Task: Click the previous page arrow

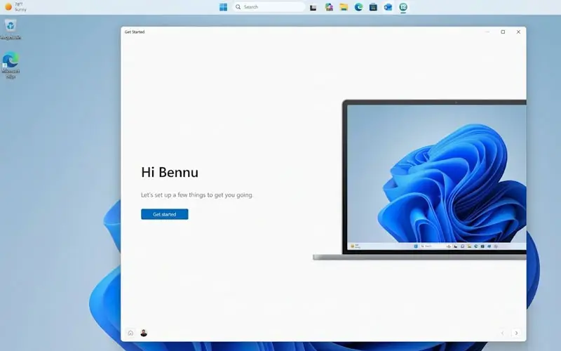Action: (502, 333)
